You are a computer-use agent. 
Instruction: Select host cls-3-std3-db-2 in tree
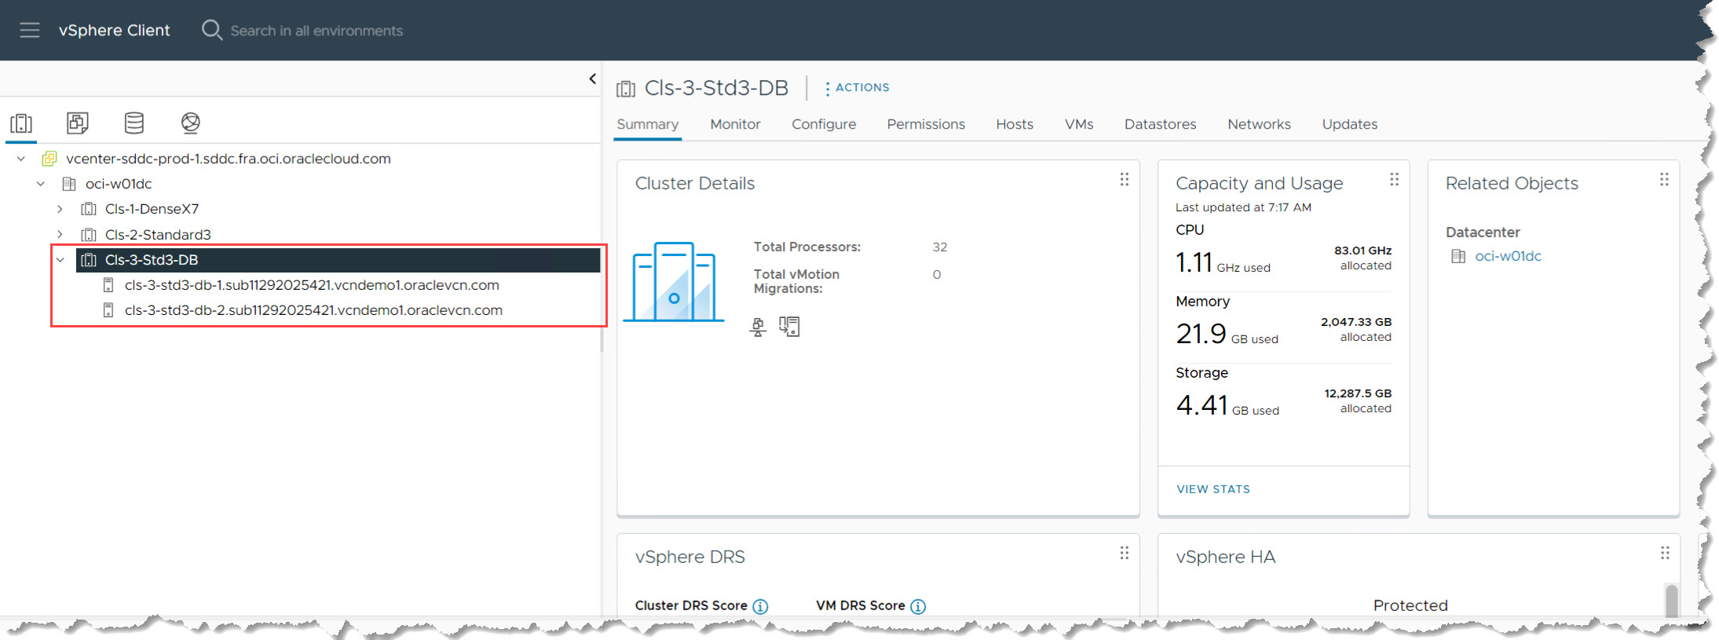click(313, 310)
